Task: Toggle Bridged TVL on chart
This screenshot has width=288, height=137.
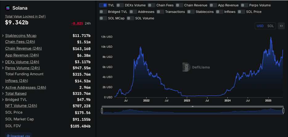Action: 103,12
